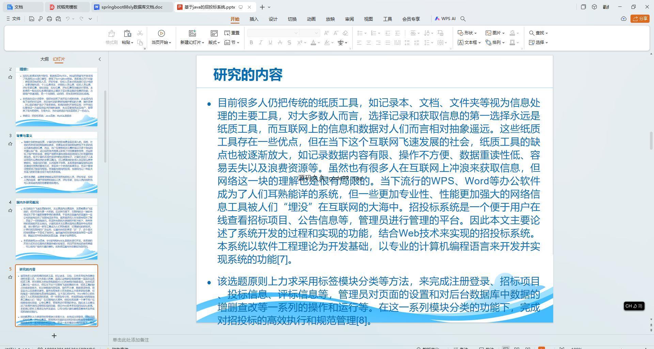Toggle Center text alignment
Viewport: 654px width, 349px height.
click(x=369, y=43)
